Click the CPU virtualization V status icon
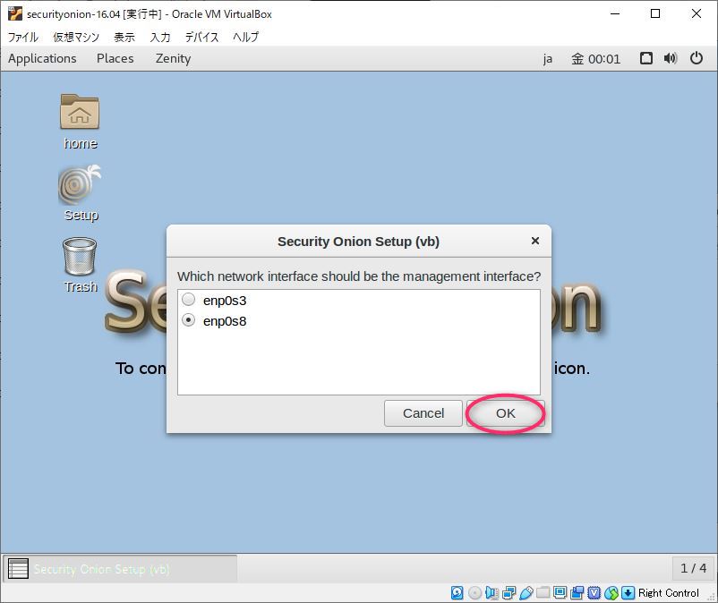The image size is (718, 603). click(x=594, y=593)
